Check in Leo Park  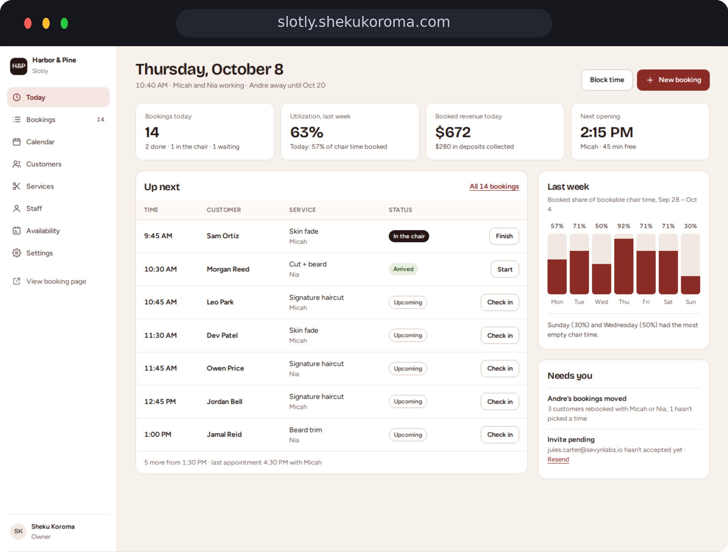pos(500,302)
